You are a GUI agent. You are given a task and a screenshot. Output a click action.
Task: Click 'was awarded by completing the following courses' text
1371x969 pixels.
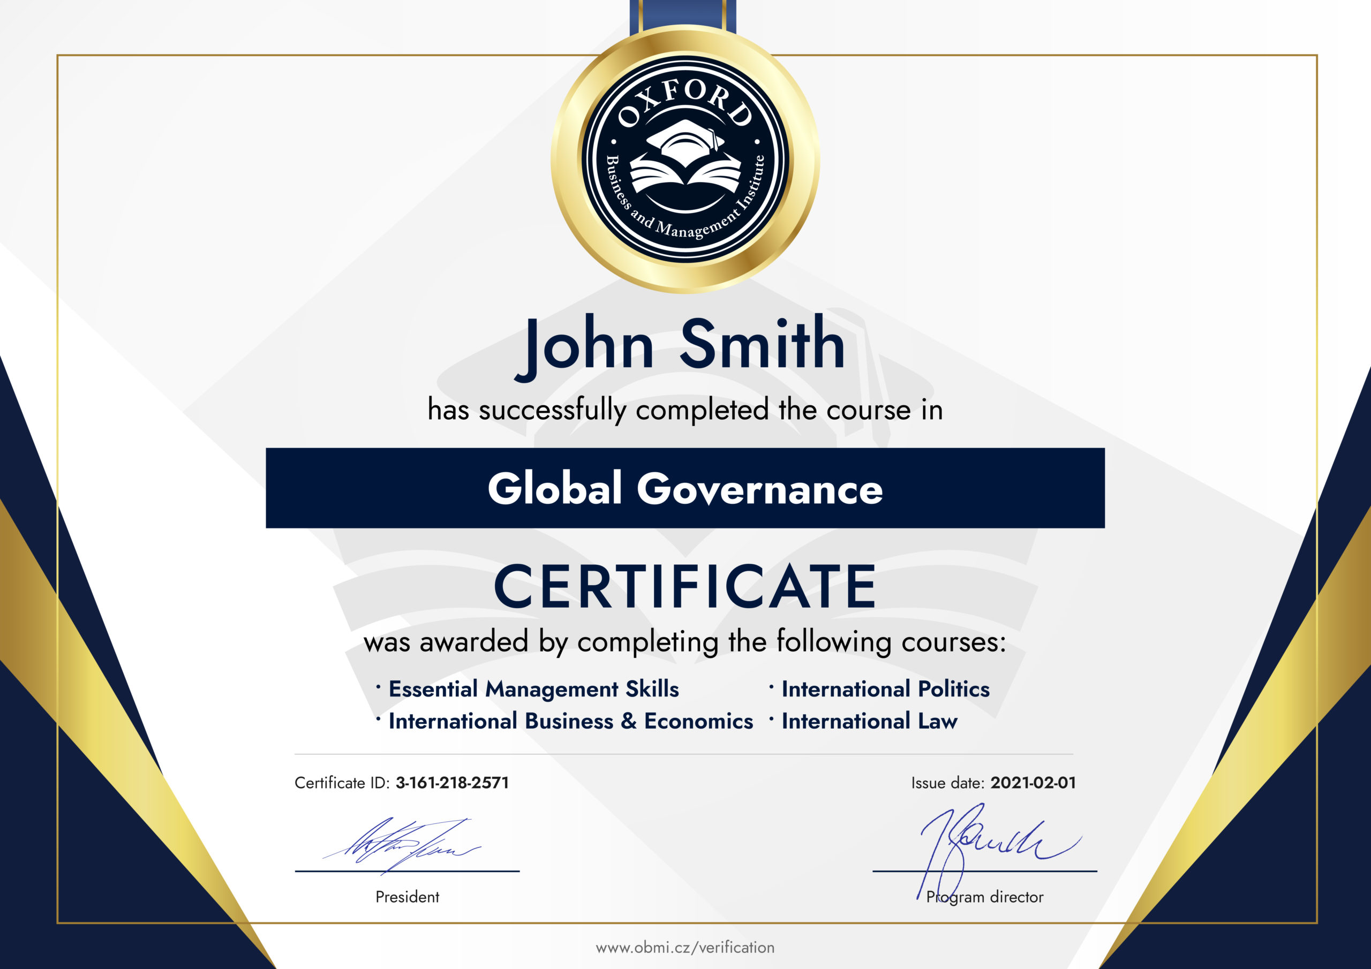click(685, 642)
